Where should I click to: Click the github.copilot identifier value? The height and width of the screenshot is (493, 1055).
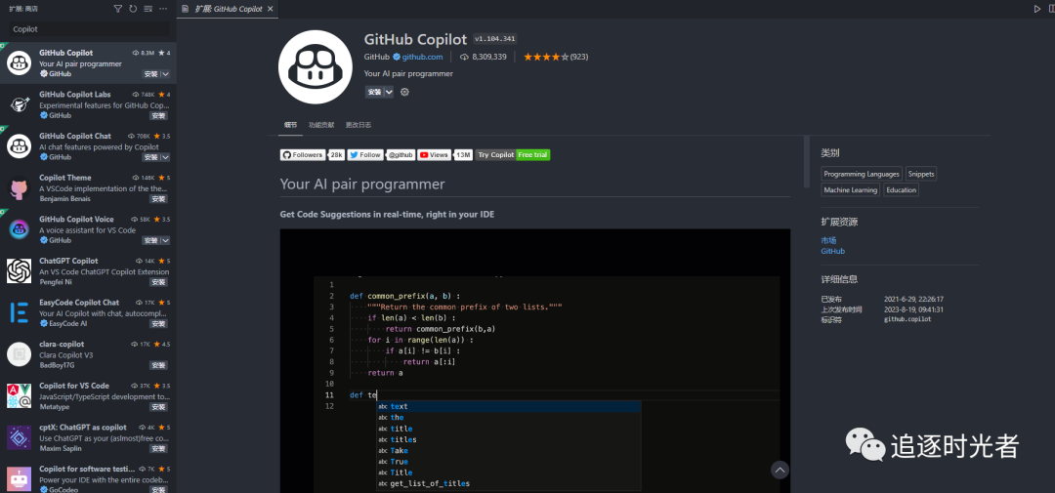tap(907, 319)
